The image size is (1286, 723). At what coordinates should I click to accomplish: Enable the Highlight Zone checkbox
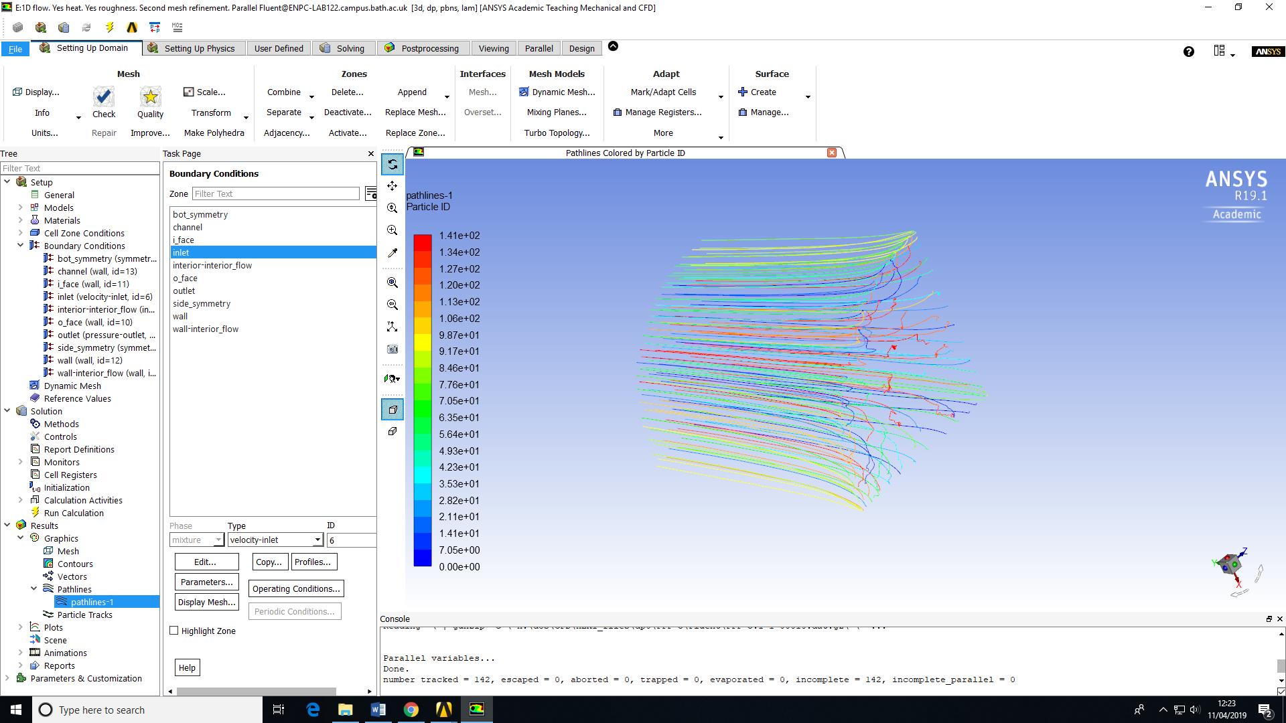pyautogui.click(x=174, y=631)
